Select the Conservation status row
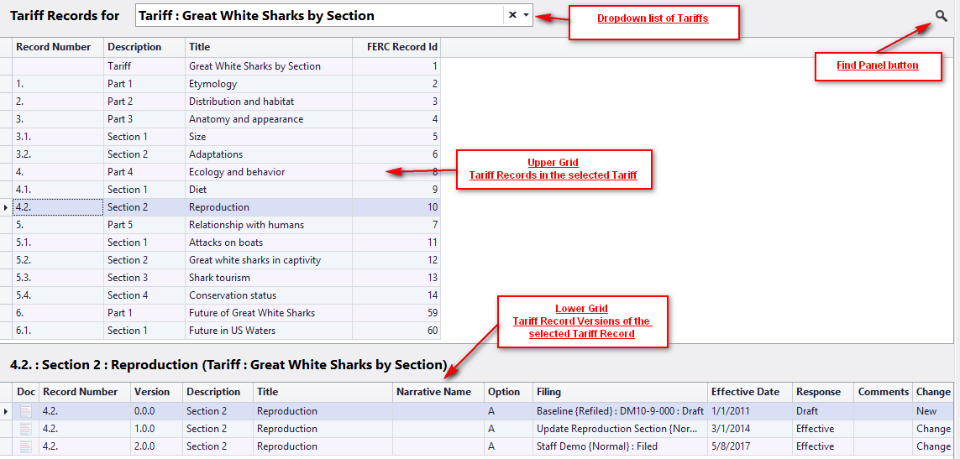 pyautogui.click(x=233, y=295)
